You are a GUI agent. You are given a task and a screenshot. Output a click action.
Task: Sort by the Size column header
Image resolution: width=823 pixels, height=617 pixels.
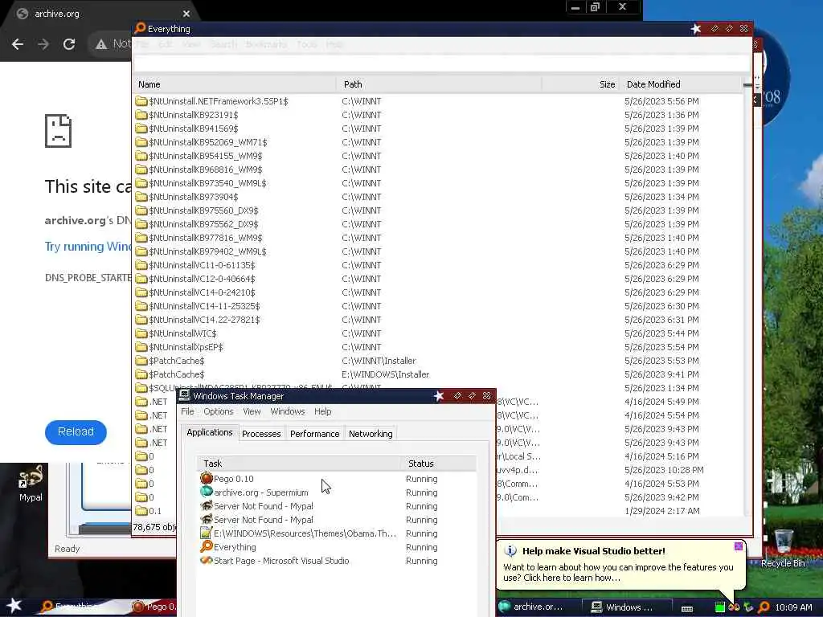click(x=580, y=84)
